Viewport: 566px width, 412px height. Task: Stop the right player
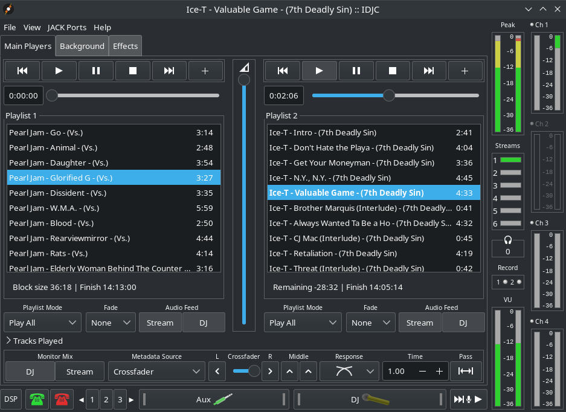tap(393, 71)
